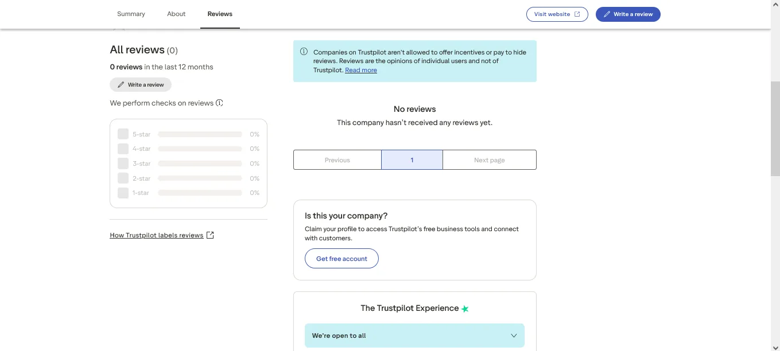780x351 pixels.
Task: Click the Is this your company? heading
Action: point(346,216)
